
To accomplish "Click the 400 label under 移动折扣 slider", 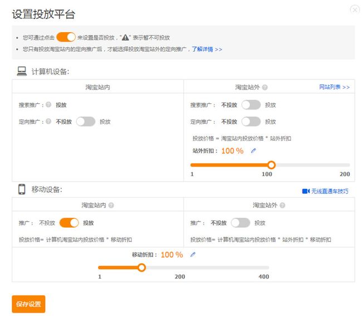I will click(x=263, y=277).
